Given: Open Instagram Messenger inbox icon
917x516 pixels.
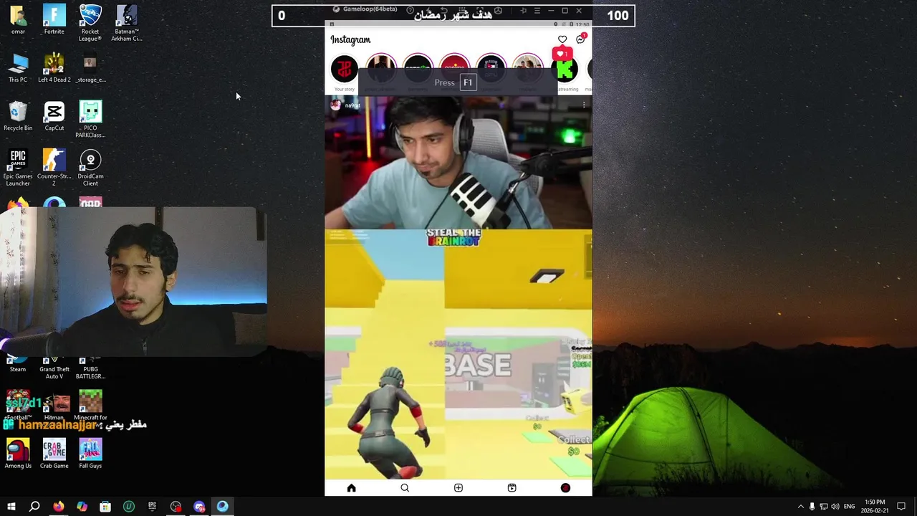Looking at the screenshot, I should click(x=580, y=39).
